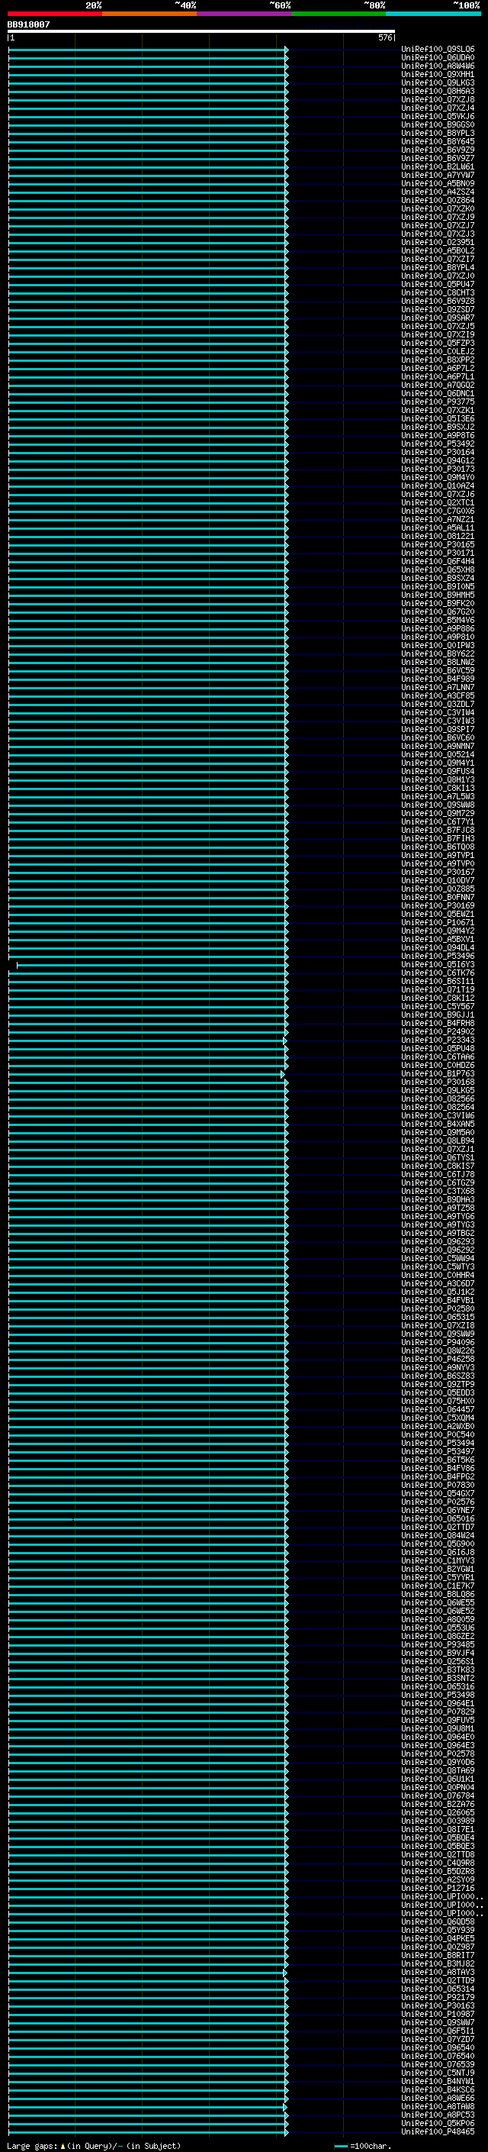Click the green ~80% identity legend bar
The image size is (488, 2152).
pos(339,14)
